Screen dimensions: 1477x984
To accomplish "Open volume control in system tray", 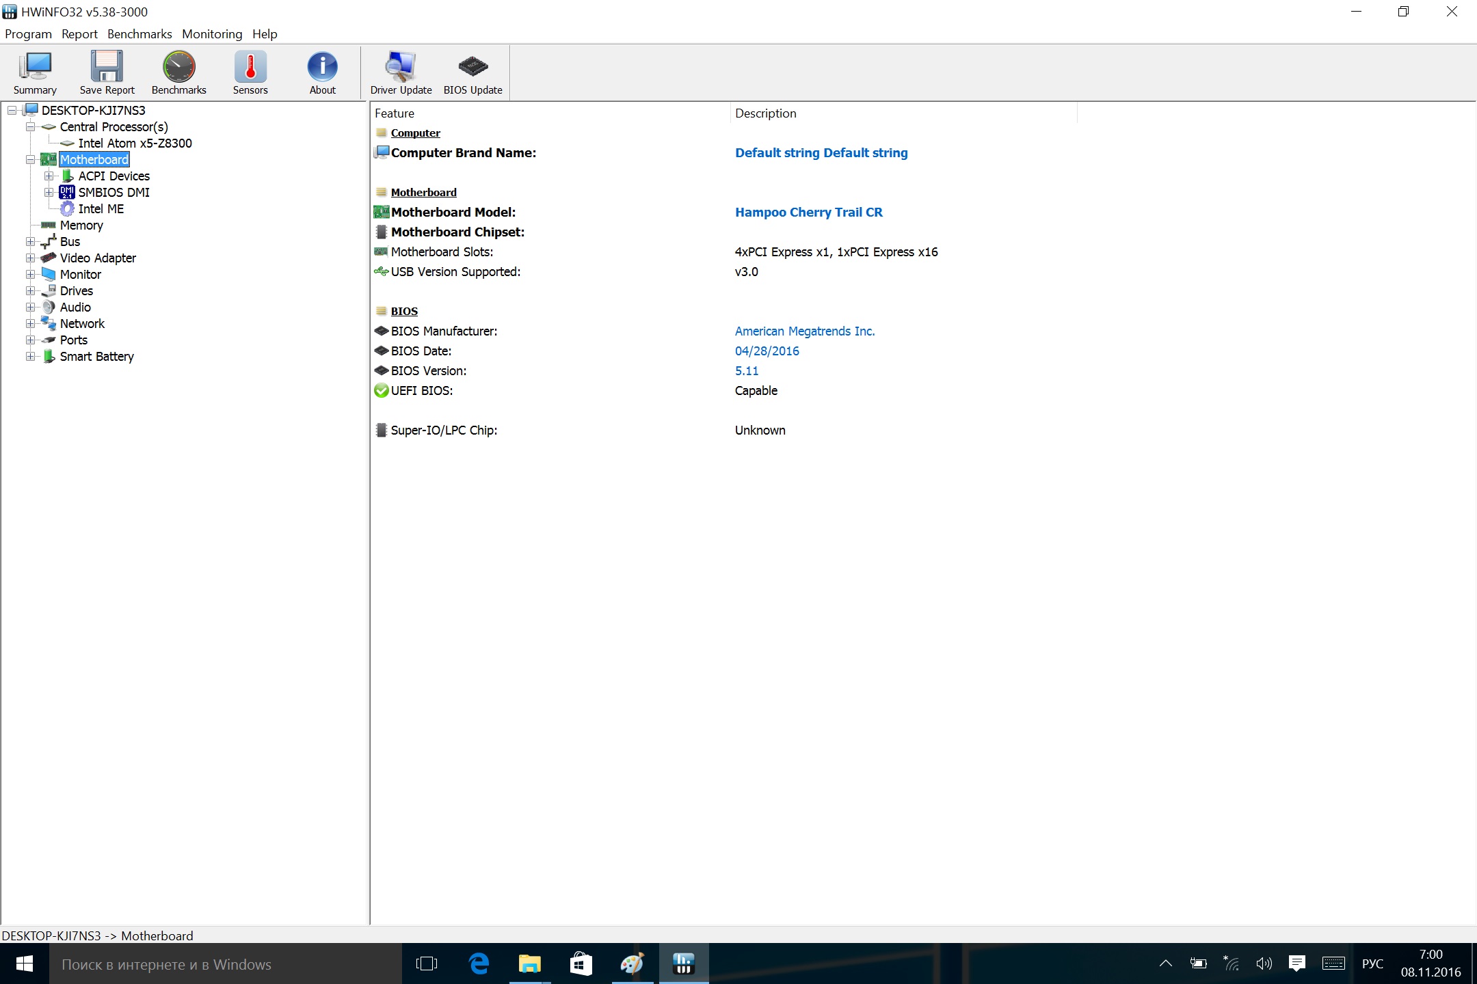I will click(x=1264, y=963).
